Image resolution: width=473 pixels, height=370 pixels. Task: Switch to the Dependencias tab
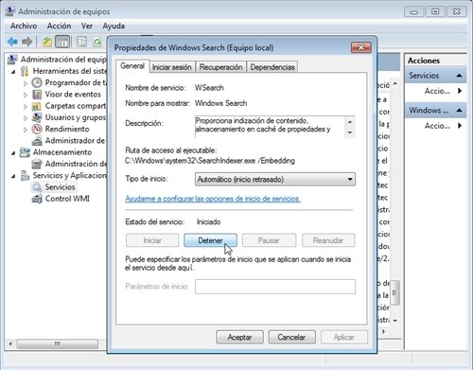[272, 67]
